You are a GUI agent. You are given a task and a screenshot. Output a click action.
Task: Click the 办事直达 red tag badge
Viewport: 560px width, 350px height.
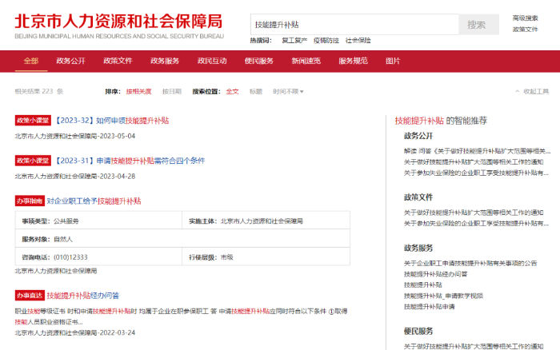click(29, 296)
